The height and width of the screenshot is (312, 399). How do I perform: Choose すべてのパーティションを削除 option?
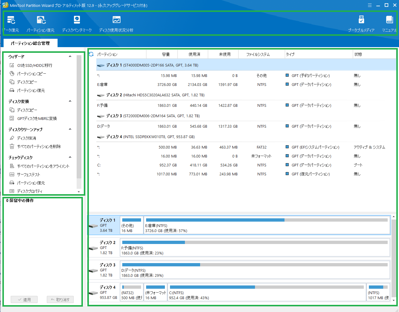[x=39, y=146]
